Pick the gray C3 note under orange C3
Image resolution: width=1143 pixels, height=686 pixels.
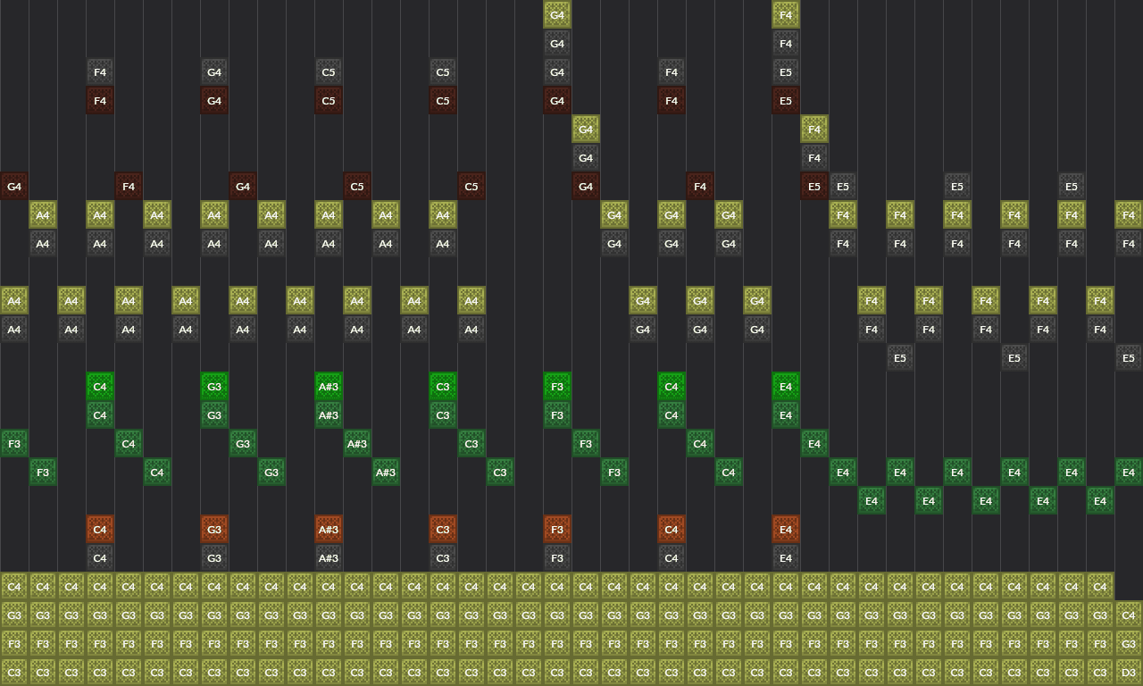click(443, 558)
